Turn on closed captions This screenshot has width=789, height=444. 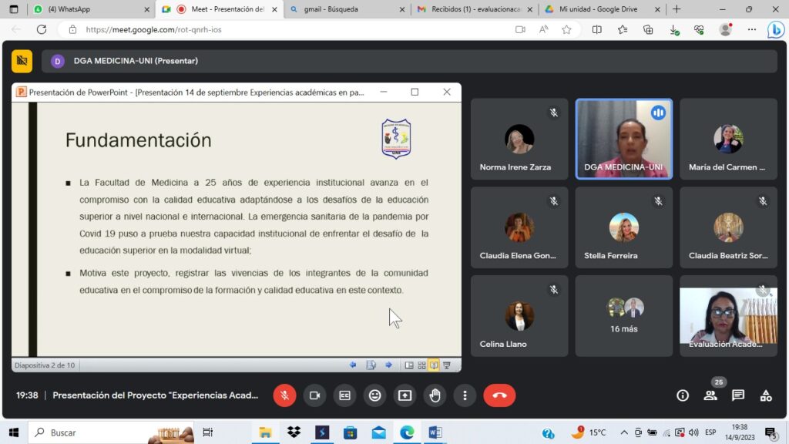pos(344,395)
